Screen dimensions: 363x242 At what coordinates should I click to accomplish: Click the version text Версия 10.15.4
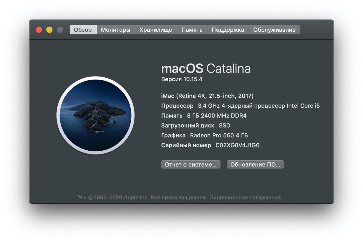(x=182, y=79)
